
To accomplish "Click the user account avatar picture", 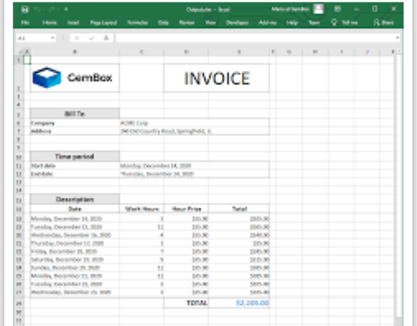I will click(x=319, y=9).
